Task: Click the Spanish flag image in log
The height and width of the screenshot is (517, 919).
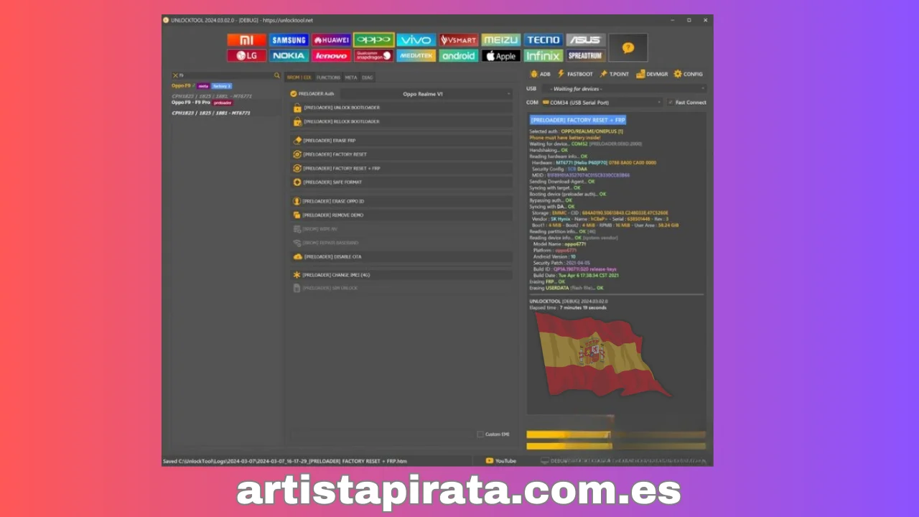Action: (x=602, y=354)
